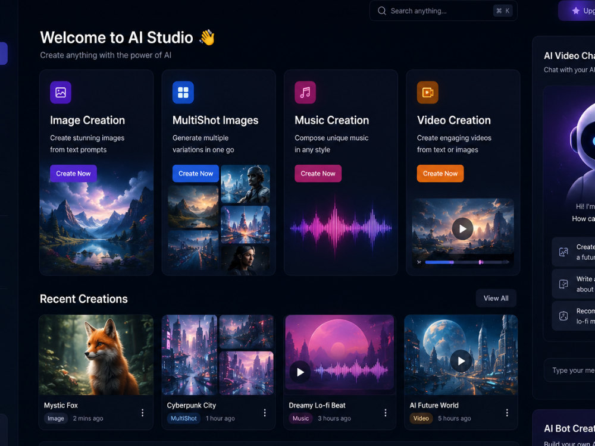Click the AI Future World title
Screen dimensions: 595x446
pyautogui.click(x=434, y=406)
